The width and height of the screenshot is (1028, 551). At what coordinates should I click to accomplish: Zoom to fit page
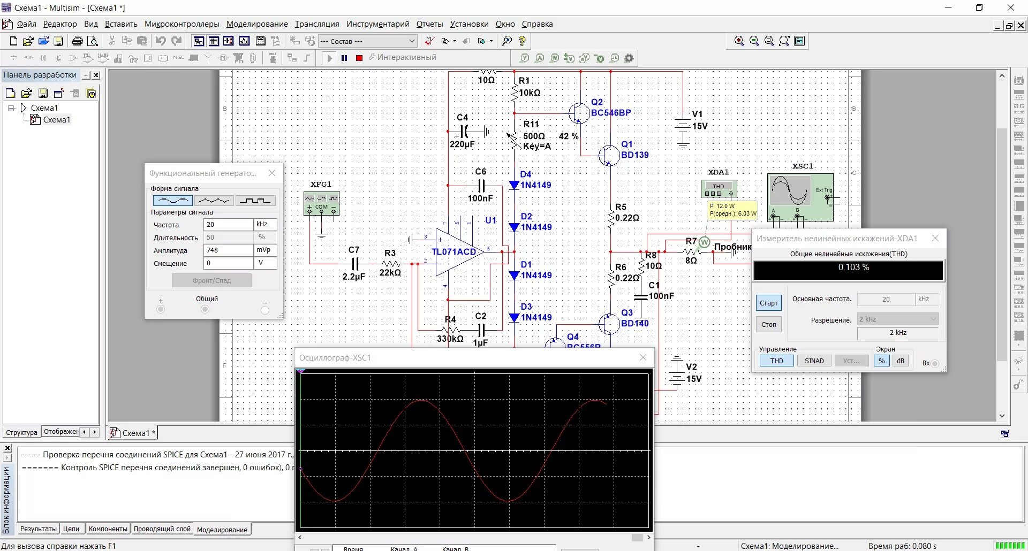pos(784,41)
